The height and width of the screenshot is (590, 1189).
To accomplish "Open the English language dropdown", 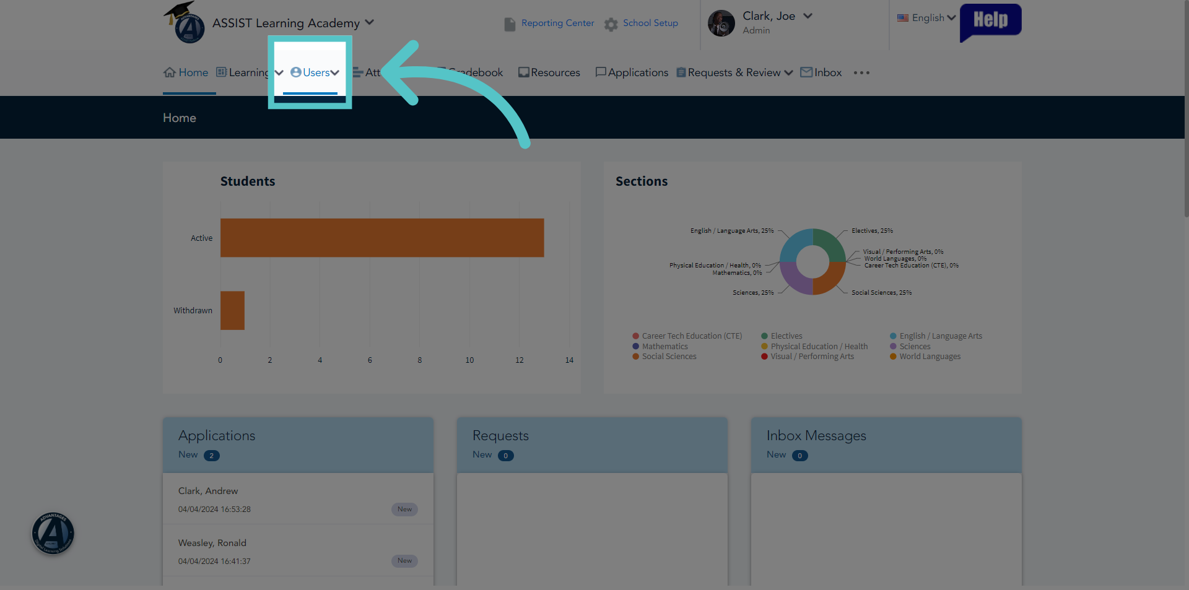I will [x=926, y=18].
